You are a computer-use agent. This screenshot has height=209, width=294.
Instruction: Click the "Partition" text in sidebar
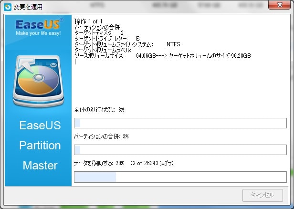coord(40,146)
